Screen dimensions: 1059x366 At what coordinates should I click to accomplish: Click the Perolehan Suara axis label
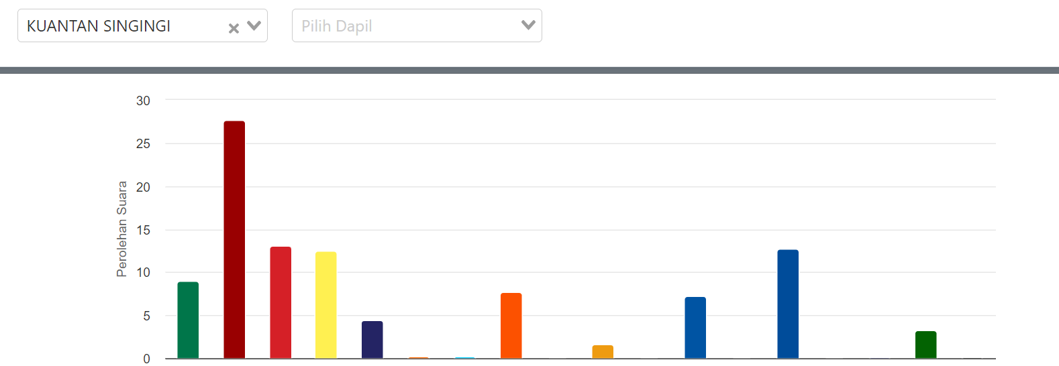coord(121,229)
